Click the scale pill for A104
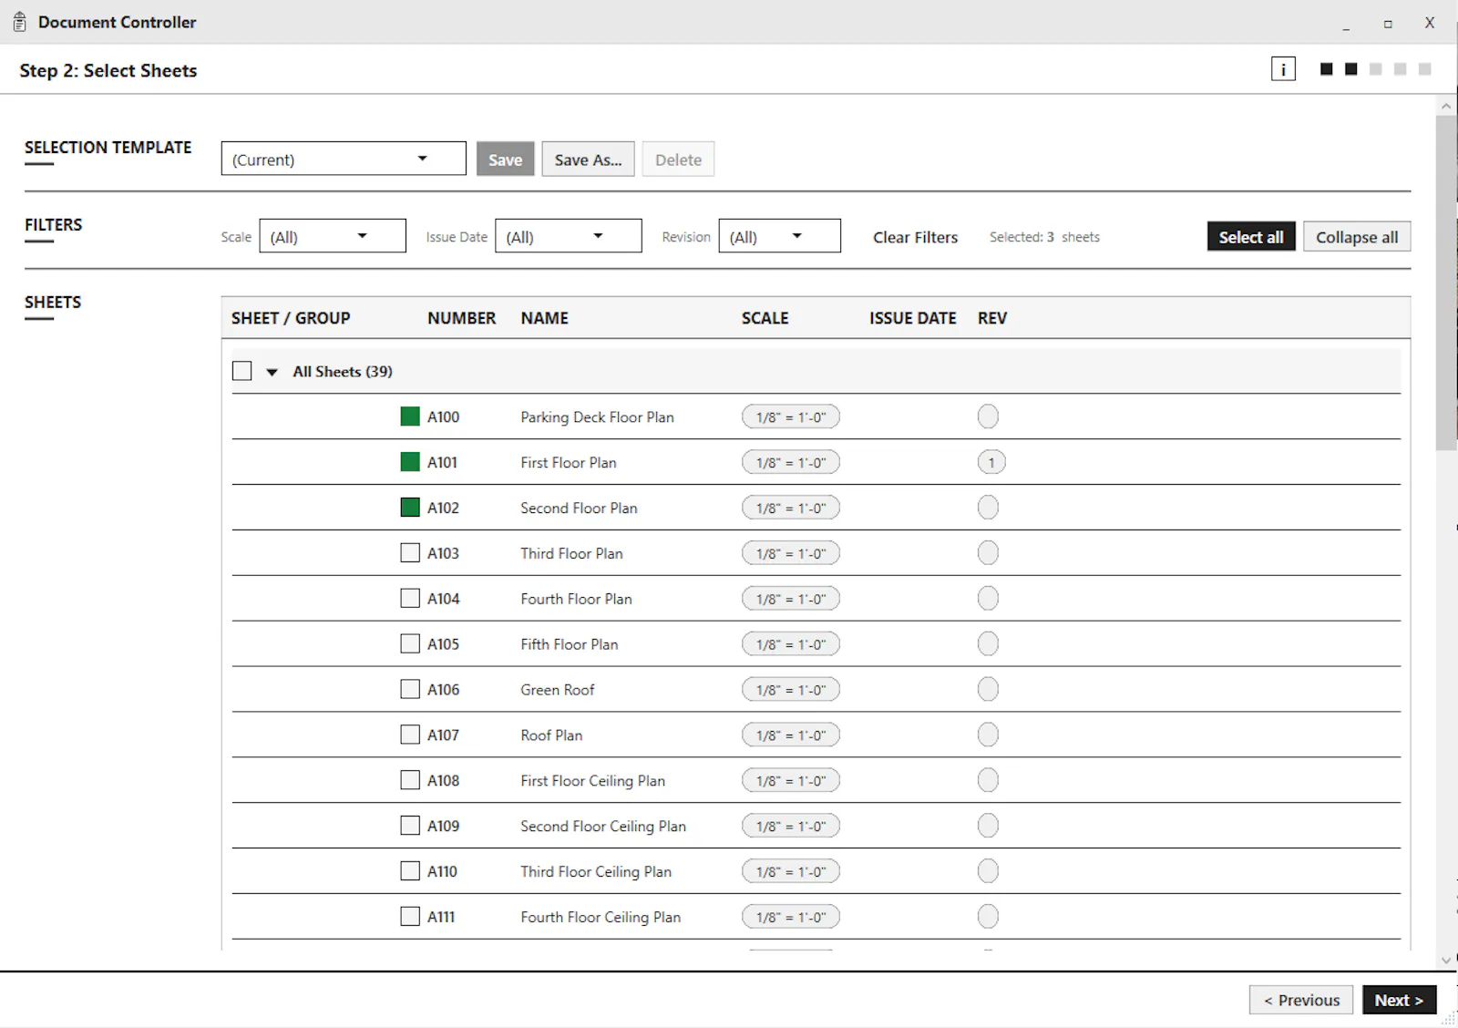1458x1028 pixels. click(790, 599)
